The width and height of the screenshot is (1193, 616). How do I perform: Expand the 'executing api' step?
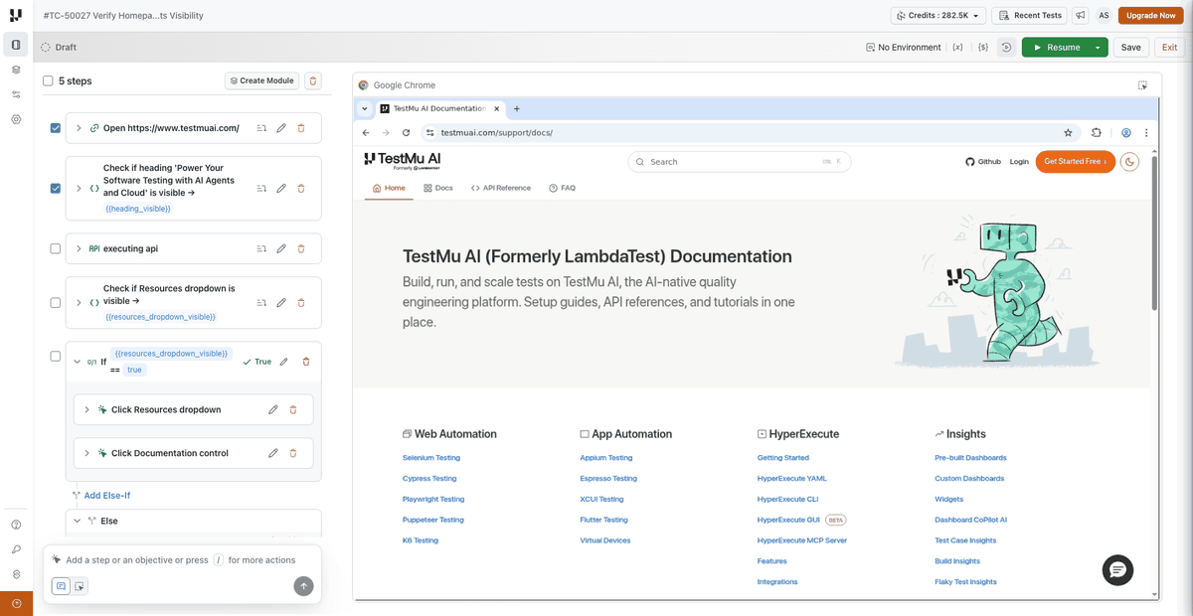79,248
